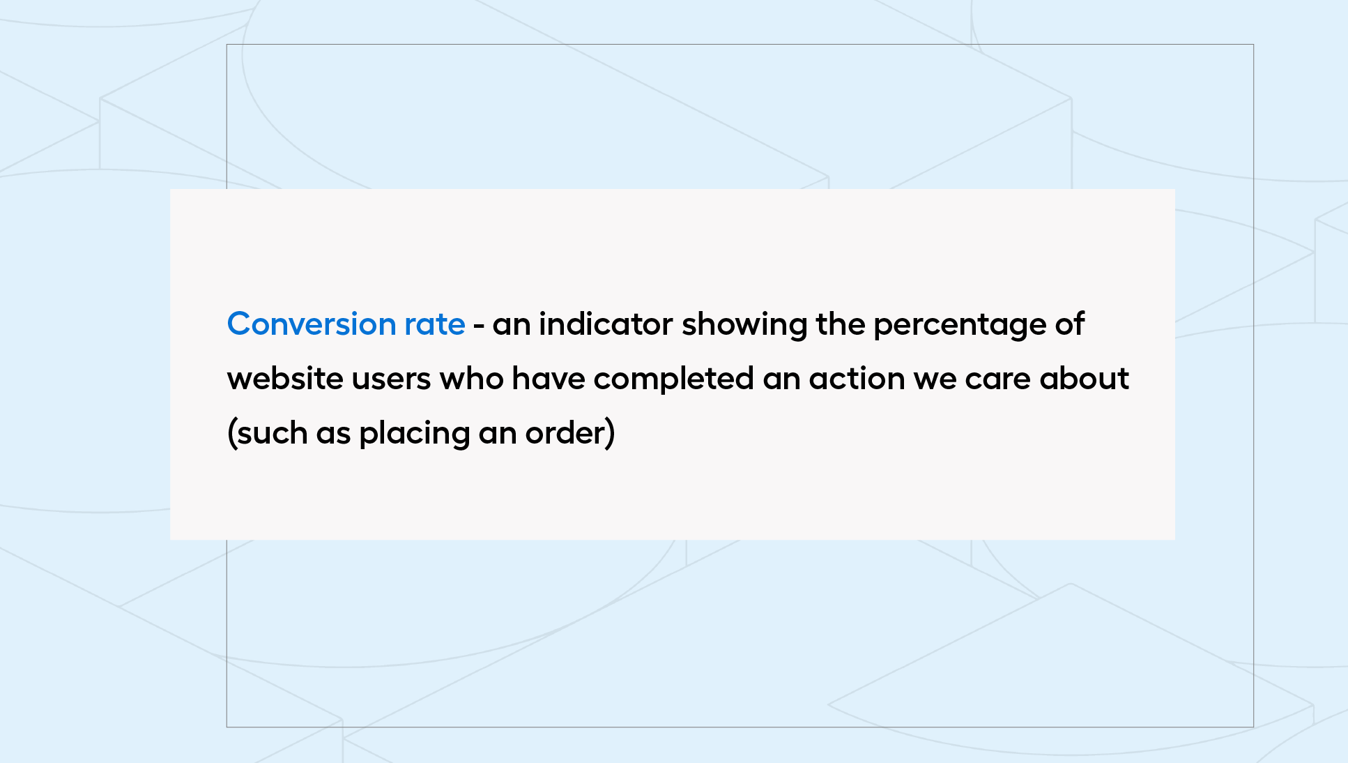Screen dimensions: 1348x763
Task: Click the word "of" ending the first line
Action: coord(1070,324)
